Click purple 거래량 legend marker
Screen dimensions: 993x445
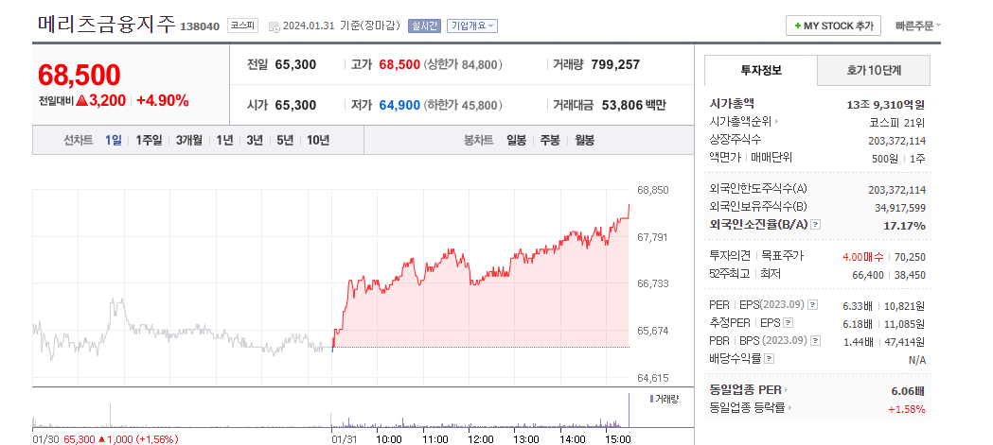click(651, 399)
